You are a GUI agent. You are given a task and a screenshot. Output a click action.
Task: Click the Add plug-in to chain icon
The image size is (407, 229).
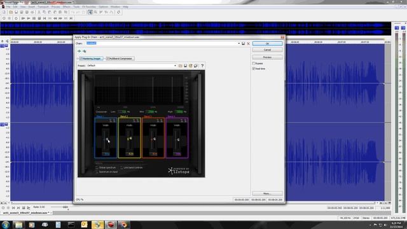pyautogui.click(x=79, y=51)
